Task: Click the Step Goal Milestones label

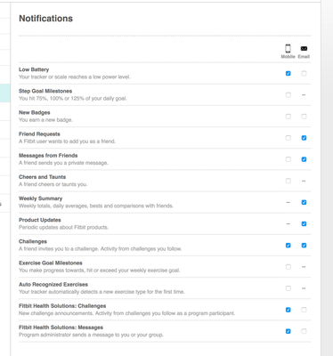Action: 45,91
